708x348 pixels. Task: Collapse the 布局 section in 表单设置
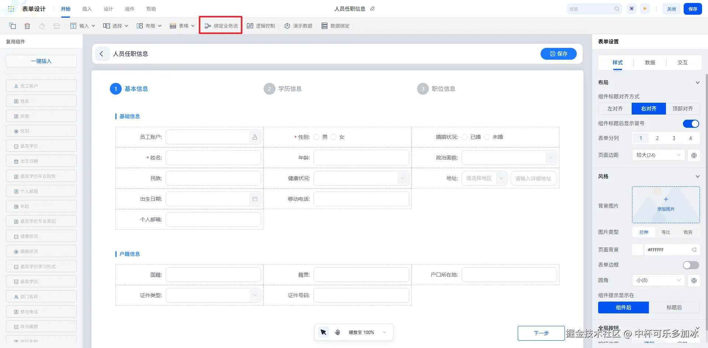pyautogui.click(x=697, y=82)
